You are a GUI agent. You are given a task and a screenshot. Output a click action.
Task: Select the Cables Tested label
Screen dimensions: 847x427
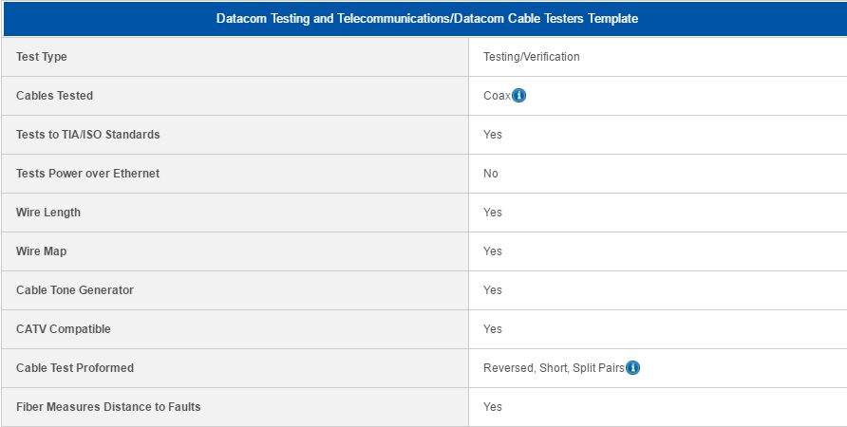tap(54, 96)
